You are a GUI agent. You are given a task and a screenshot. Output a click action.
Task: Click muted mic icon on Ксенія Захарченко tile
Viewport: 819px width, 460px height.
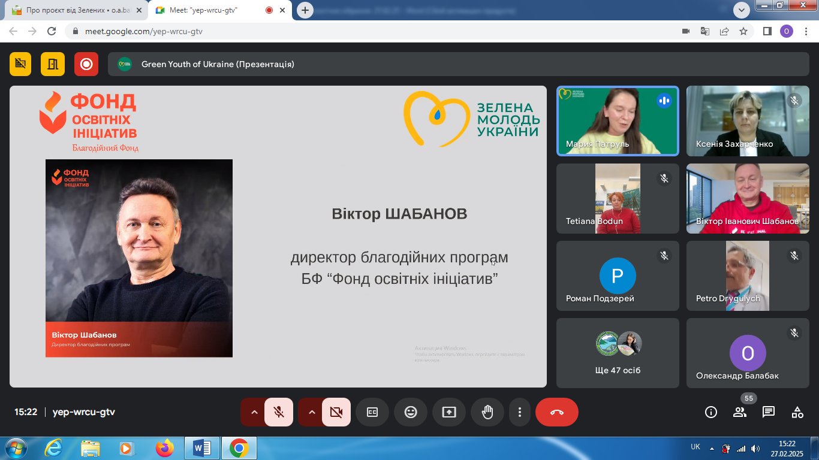pyautogui.click(x=794, y=101)
